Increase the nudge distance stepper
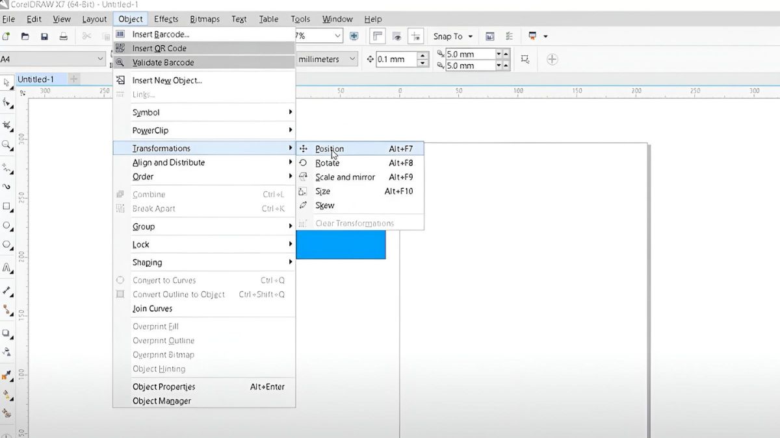This screenshot has width=780, height=438. (423, 56)
